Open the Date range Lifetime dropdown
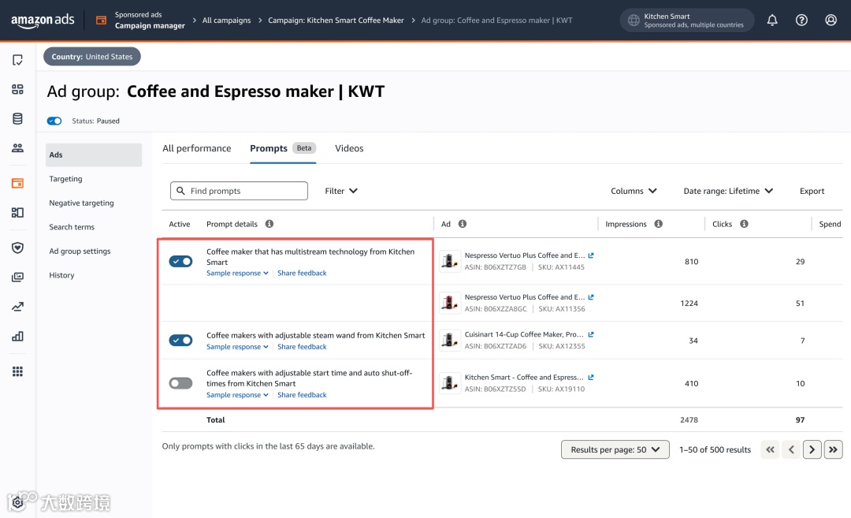 (x=728, y=191)
